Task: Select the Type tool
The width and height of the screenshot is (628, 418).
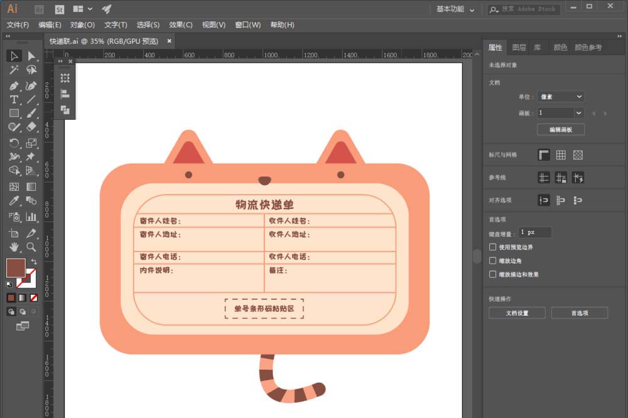Action: (x=14, y=99)
